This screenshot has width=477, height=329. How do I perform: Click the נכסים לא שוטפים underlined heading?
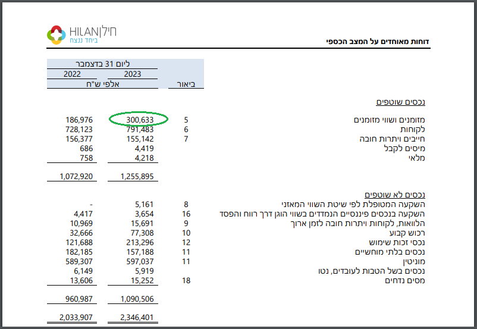397,195
